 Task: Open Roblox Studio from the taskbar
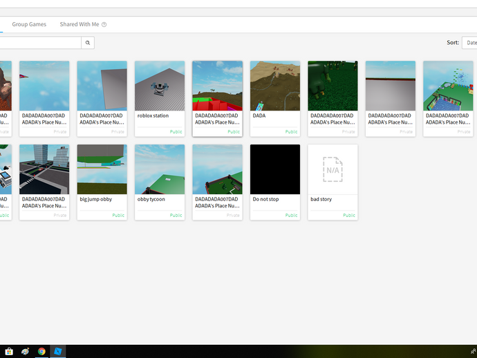tap(58, 351)
